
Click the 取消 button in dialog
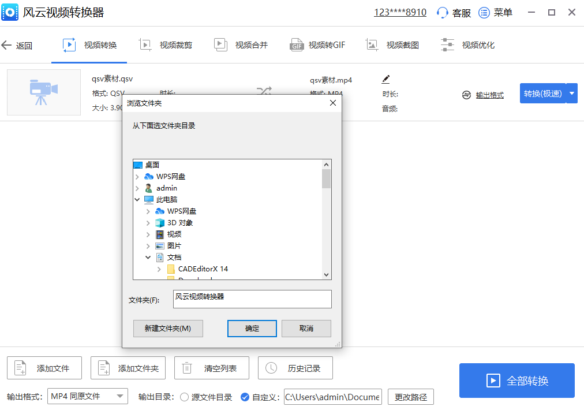306,329
